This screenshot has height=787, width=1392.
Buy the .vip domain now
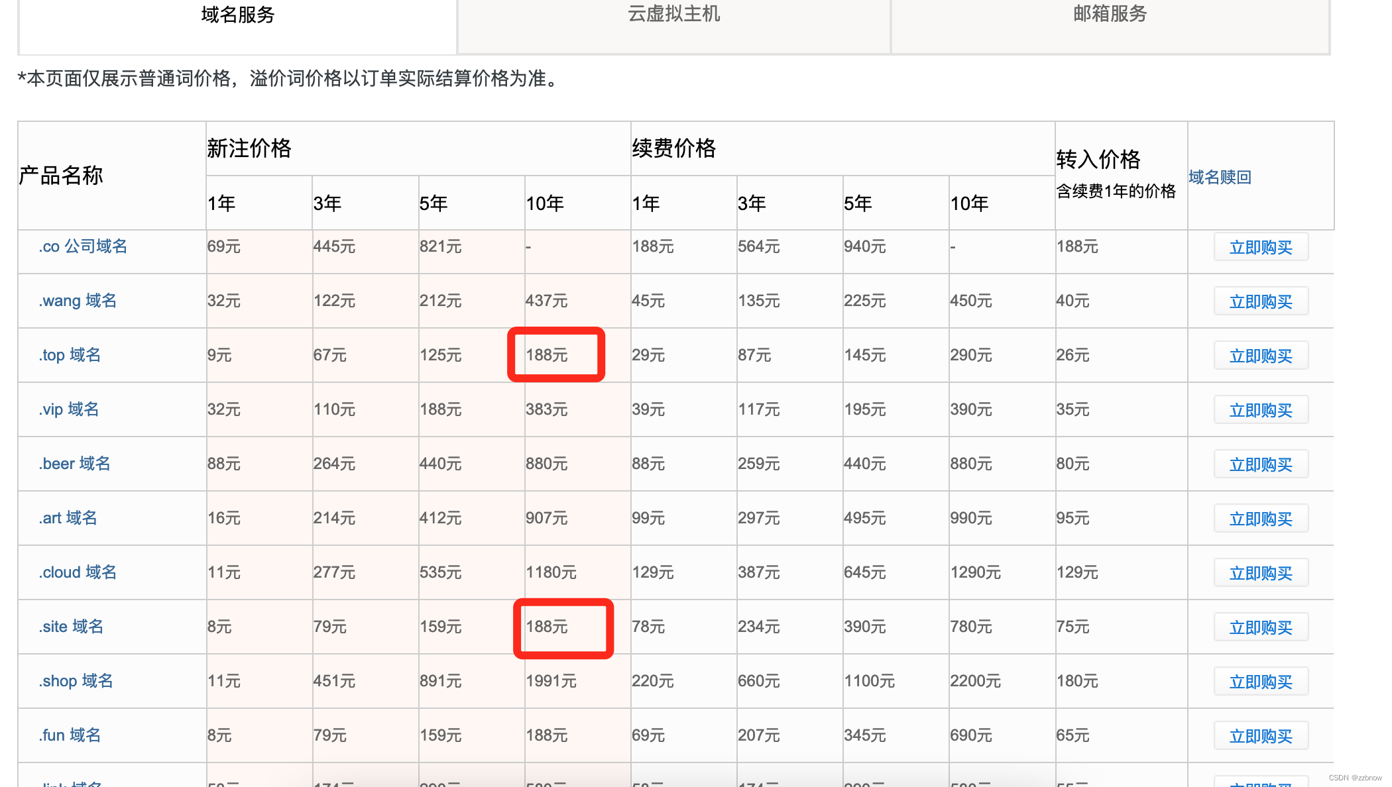[x=1261, y=410]
